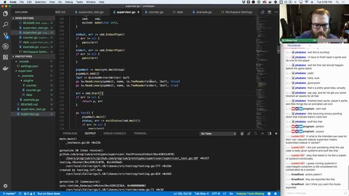Viewport: 349px width, 196px height.
Task: Click the LF line ending indicator
Action: click(x=224, y=194)
